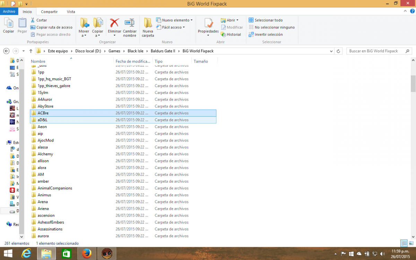Viewport: 416px width, 260px height.
Task: Switch to large icons view in the status bar
Action: [411, 243]
